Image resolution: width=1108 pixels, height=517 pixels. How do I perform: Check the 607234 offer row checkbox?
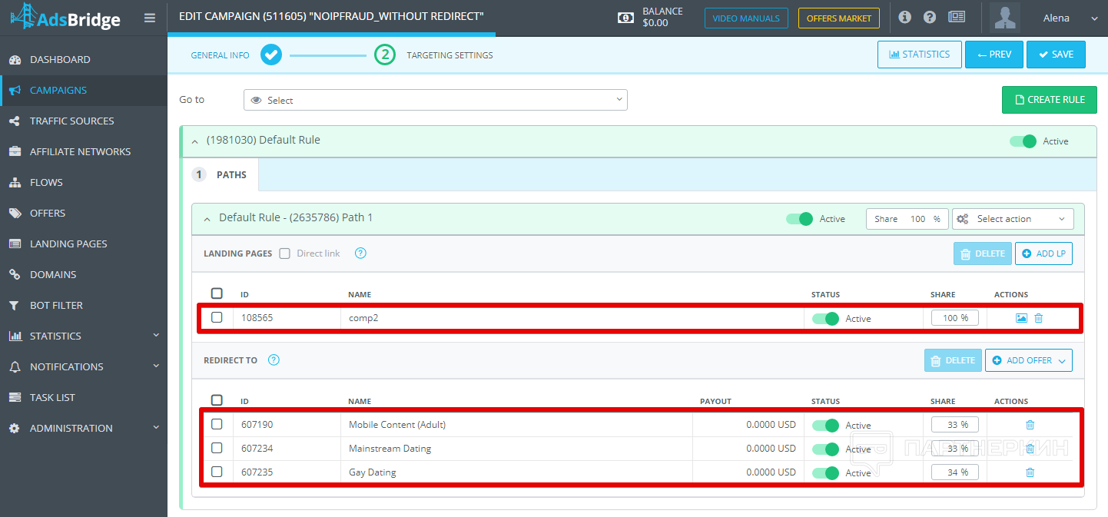(217, 448)
